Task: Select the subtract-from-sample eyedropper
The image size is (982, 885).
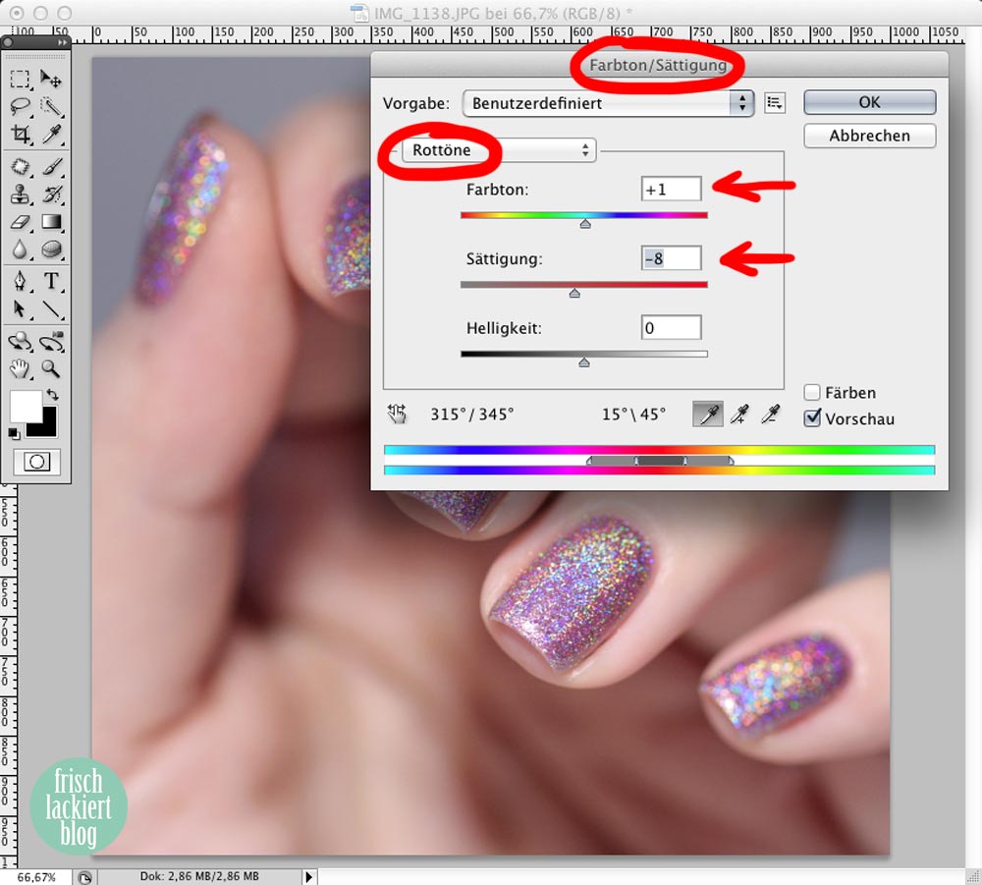Action: (770, 414)
